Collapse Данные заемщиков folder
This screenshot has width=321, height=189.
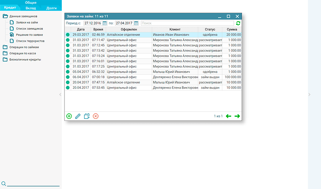coord(5,16)
